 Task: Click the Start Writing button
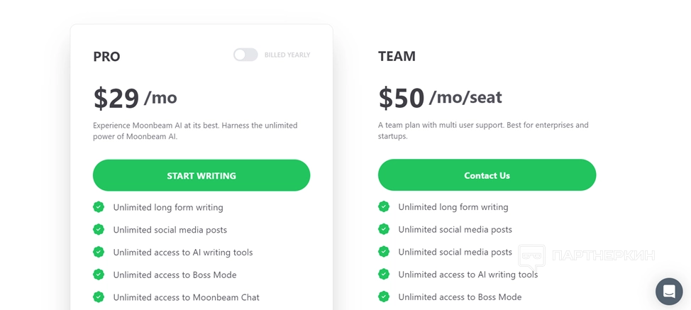pos(201,175)
